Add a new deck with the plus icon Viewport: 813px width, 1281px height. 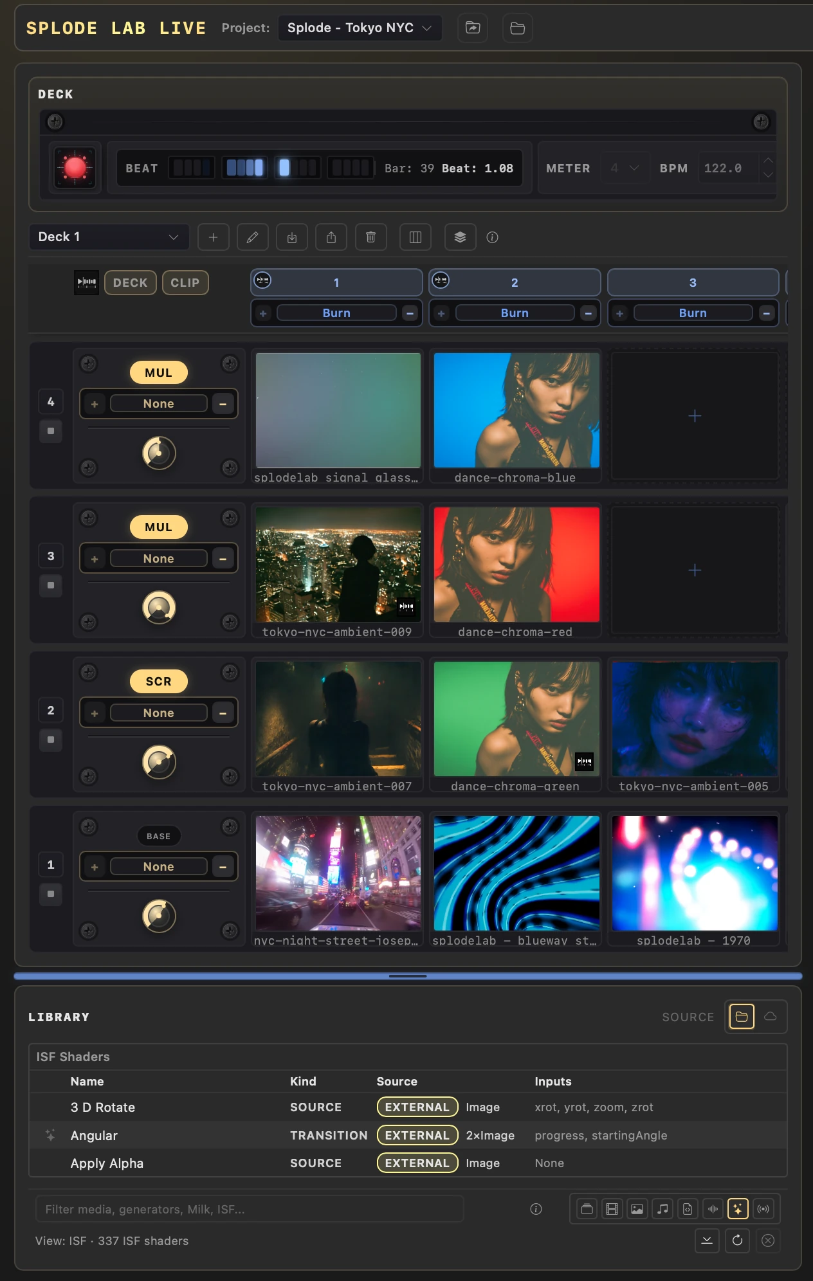213,237
